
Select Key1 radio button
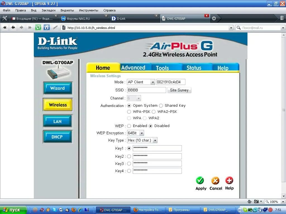pyautogui.click(x=129, y=148)
